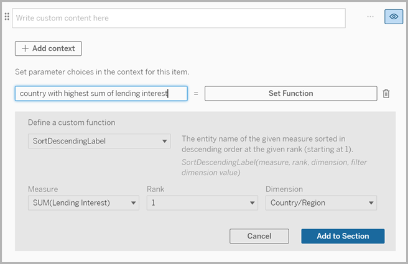Cancel the custom function
This screenshot has width=408, height=264.
[259, 236]
